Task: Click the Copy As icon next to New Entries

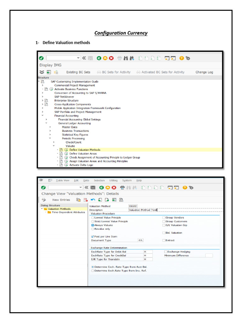Action: coord(78,200)
